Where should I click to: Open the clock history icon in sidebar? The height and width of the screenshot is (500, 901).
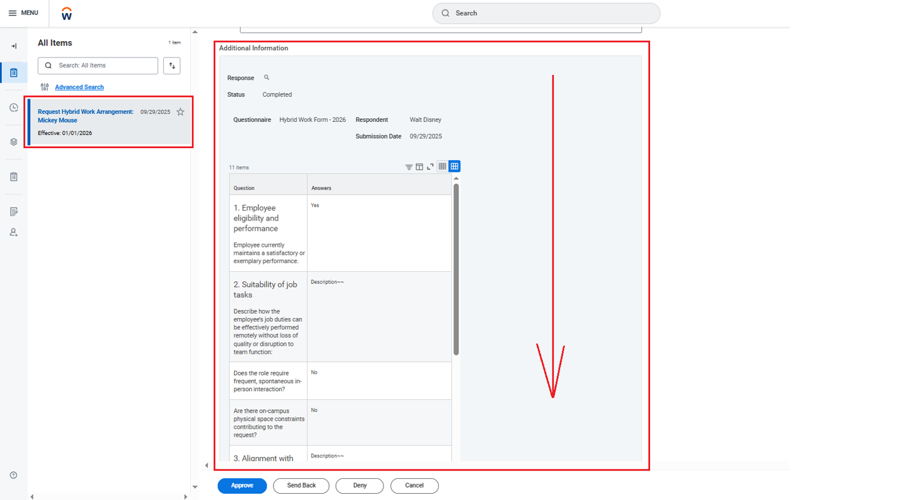pyautogui.click(x=14, y=107)
